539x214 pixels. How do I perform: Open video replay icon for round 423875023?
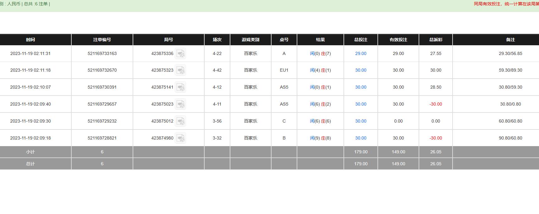pos(180,104)
